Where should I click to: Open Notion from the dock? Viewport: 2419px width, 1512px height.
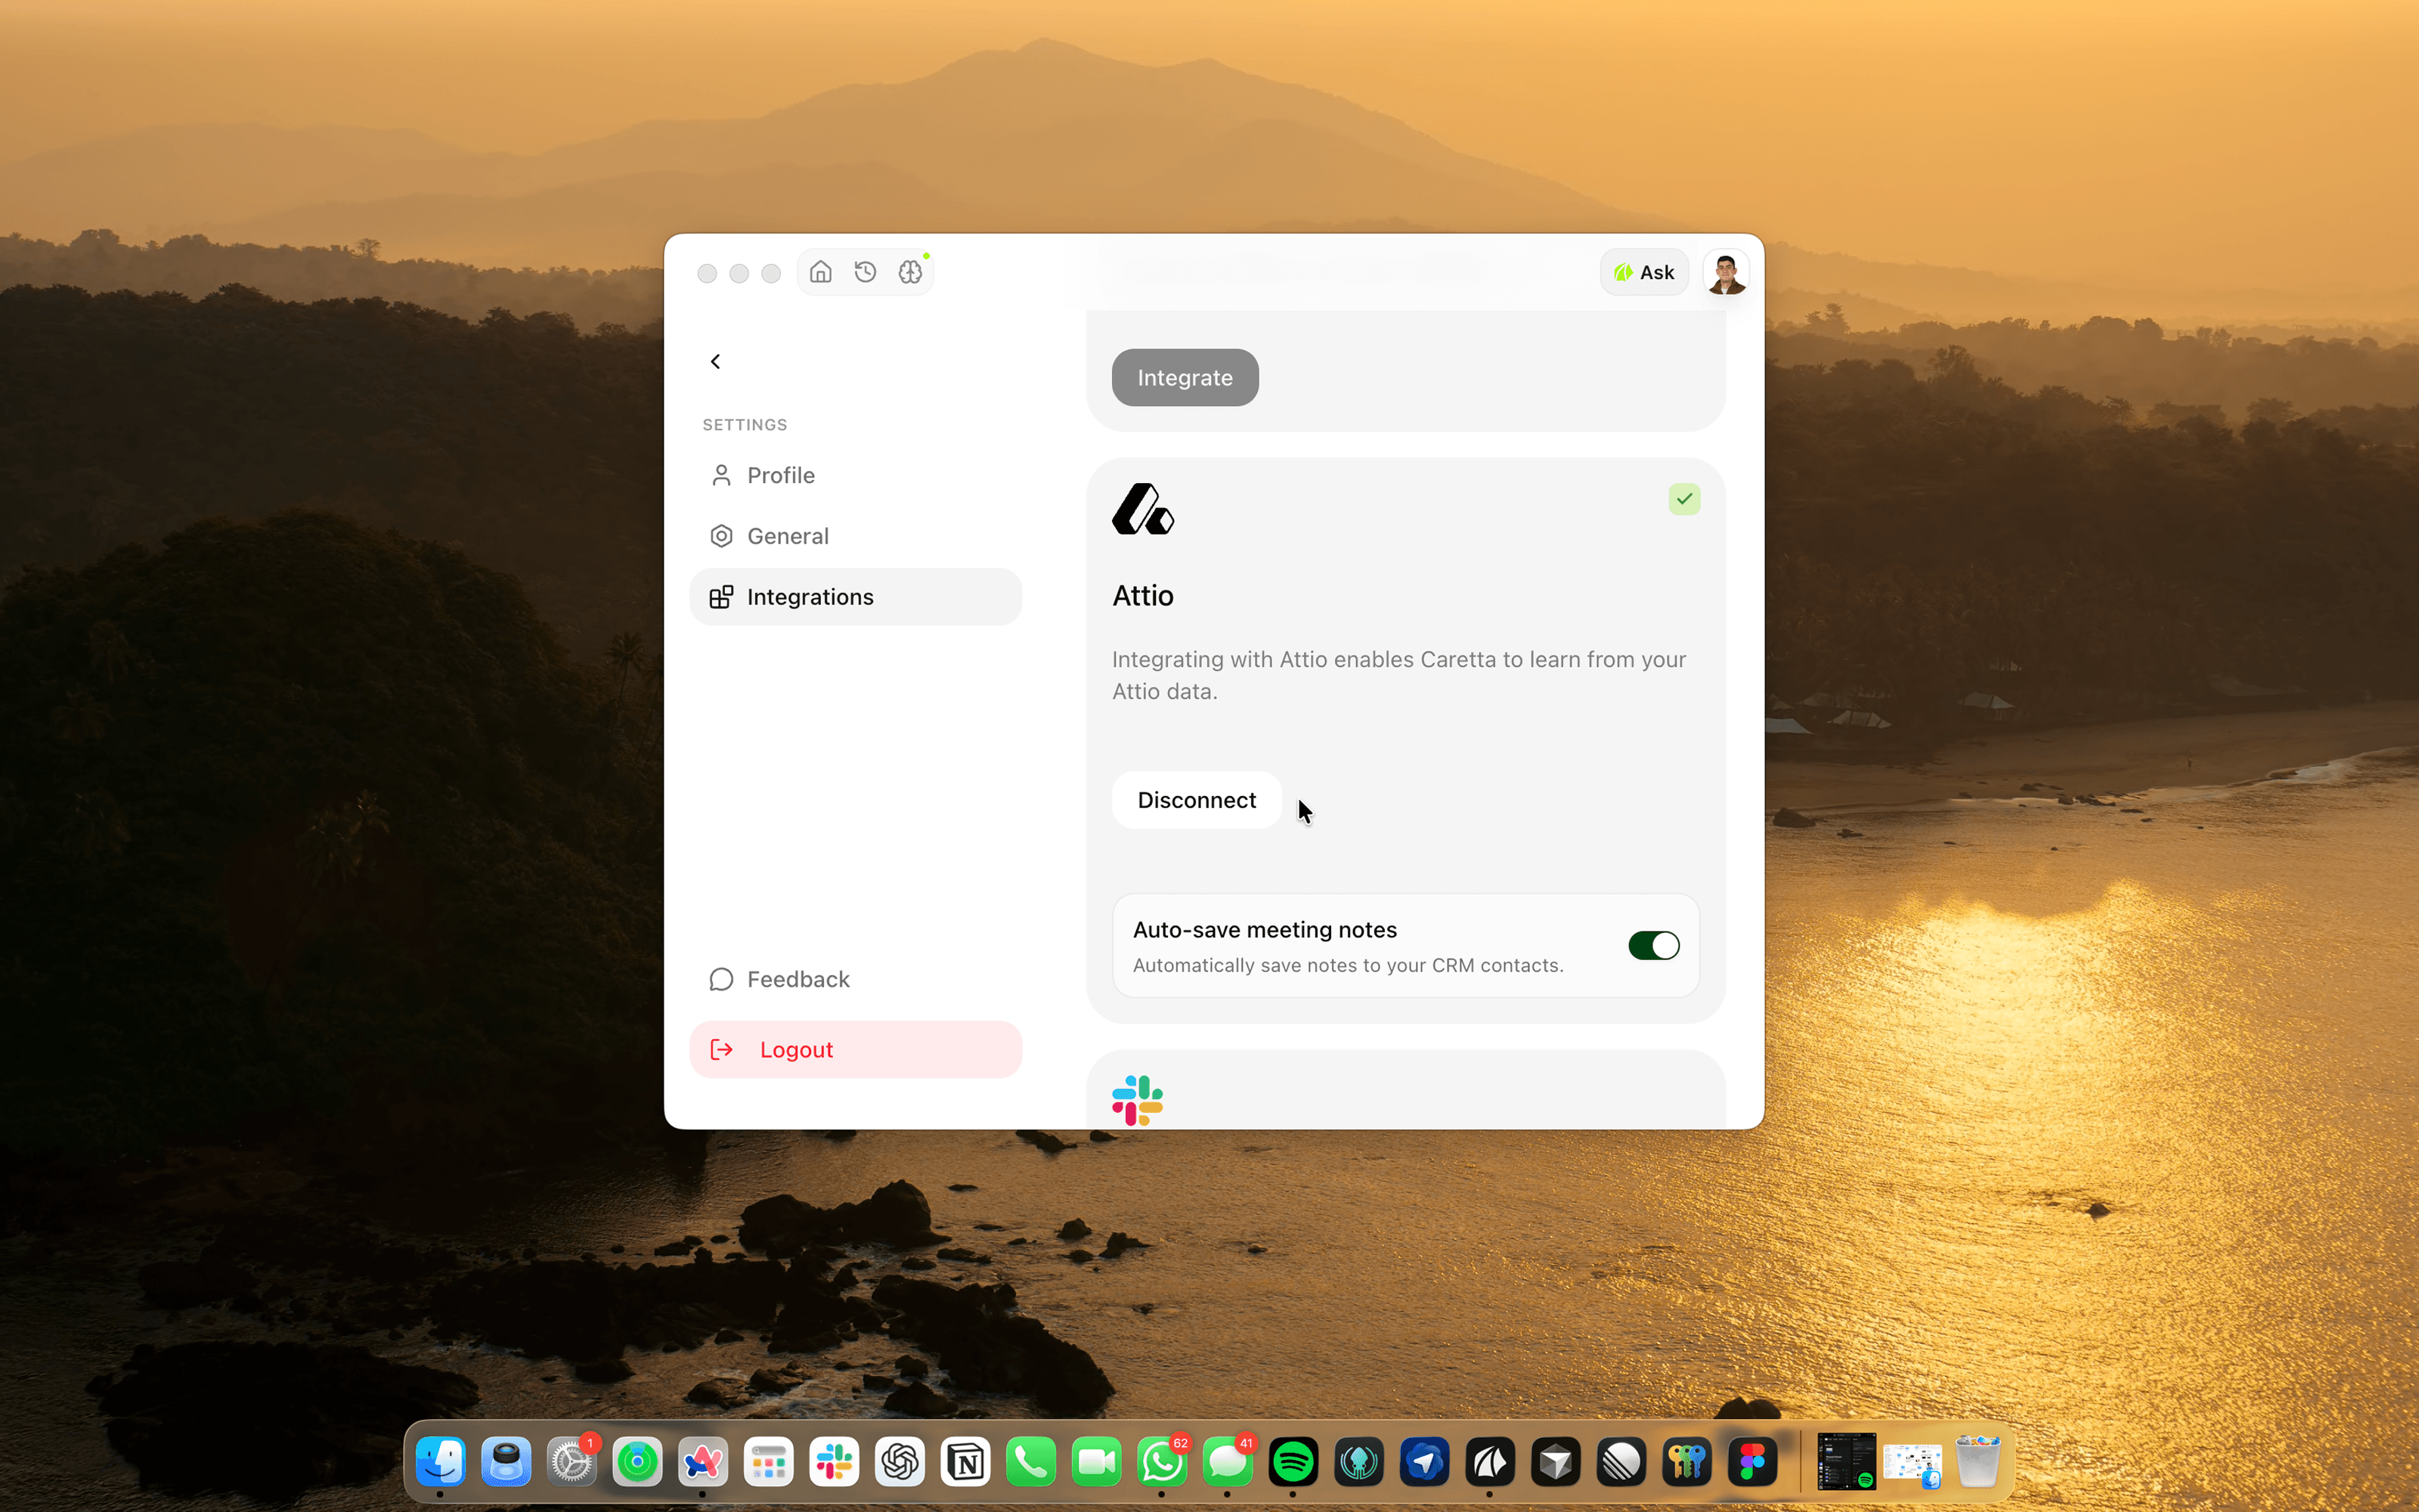point(965,1462)
